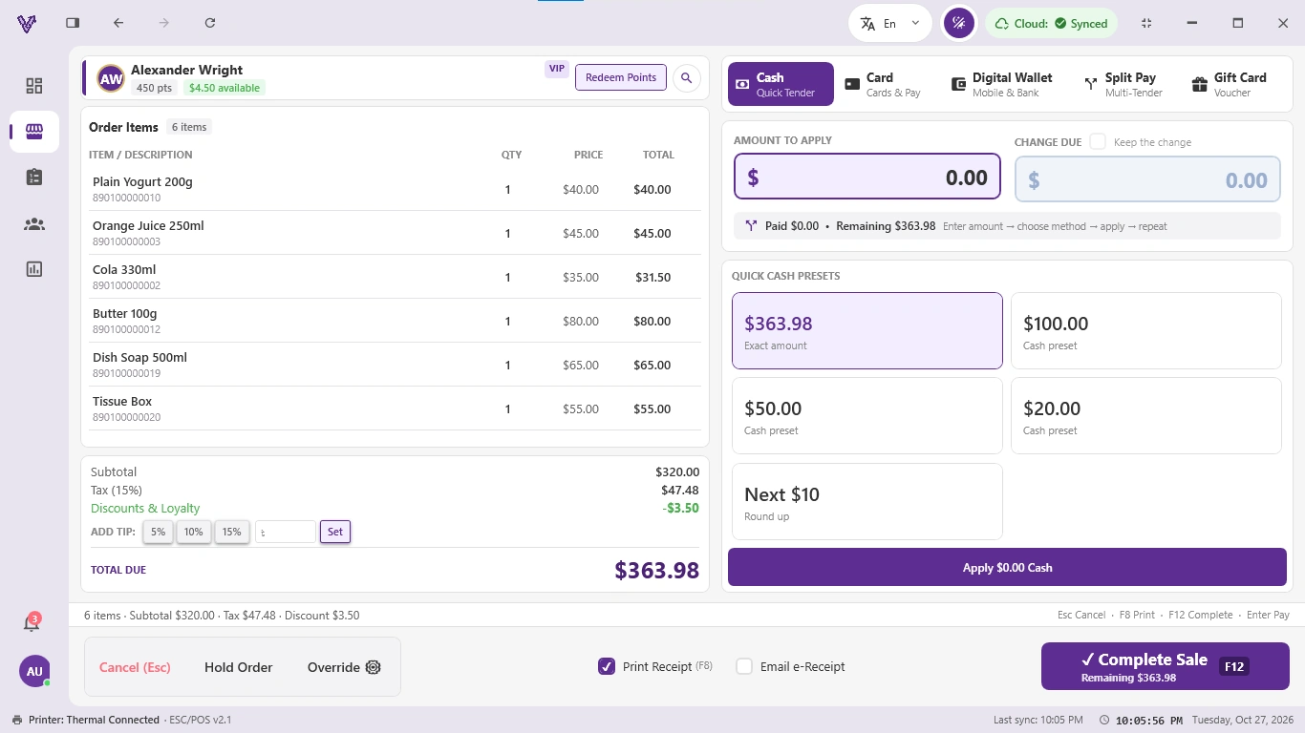Select the Cash Quick Tender tab
Image resolution: width=1305 pixels, height=733 pixels.
click(x=781, y=84)
